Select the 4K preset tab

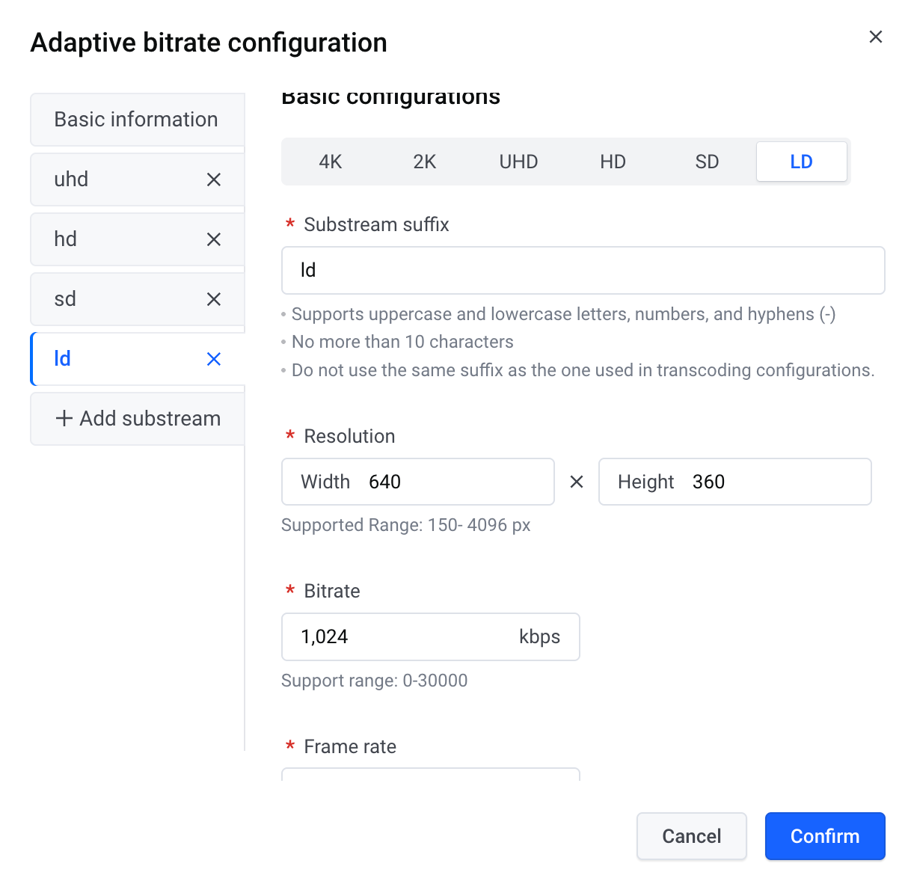(331, 162)
